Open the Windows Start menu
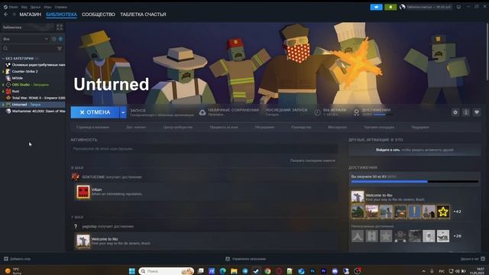 click(132, 271)
